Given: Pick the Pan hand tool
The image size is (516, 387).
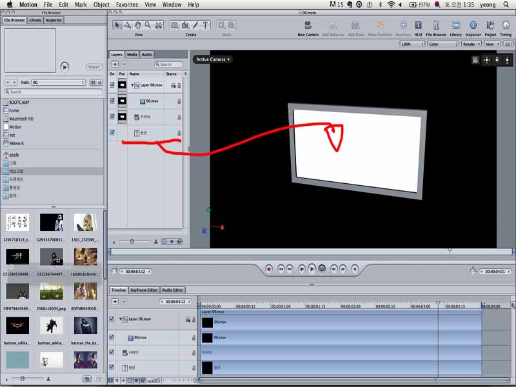Looking at the screenshot, I should click(138, 25).
